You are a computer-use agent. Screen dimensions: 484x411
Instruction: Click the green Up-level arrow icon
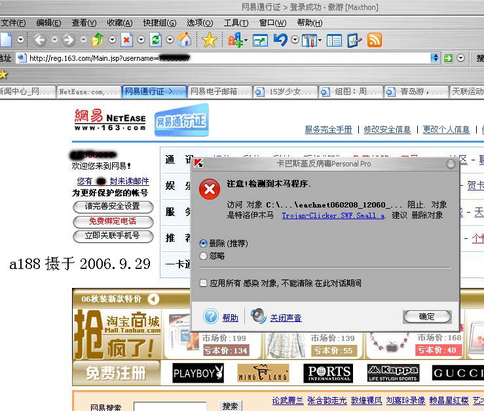98,40
